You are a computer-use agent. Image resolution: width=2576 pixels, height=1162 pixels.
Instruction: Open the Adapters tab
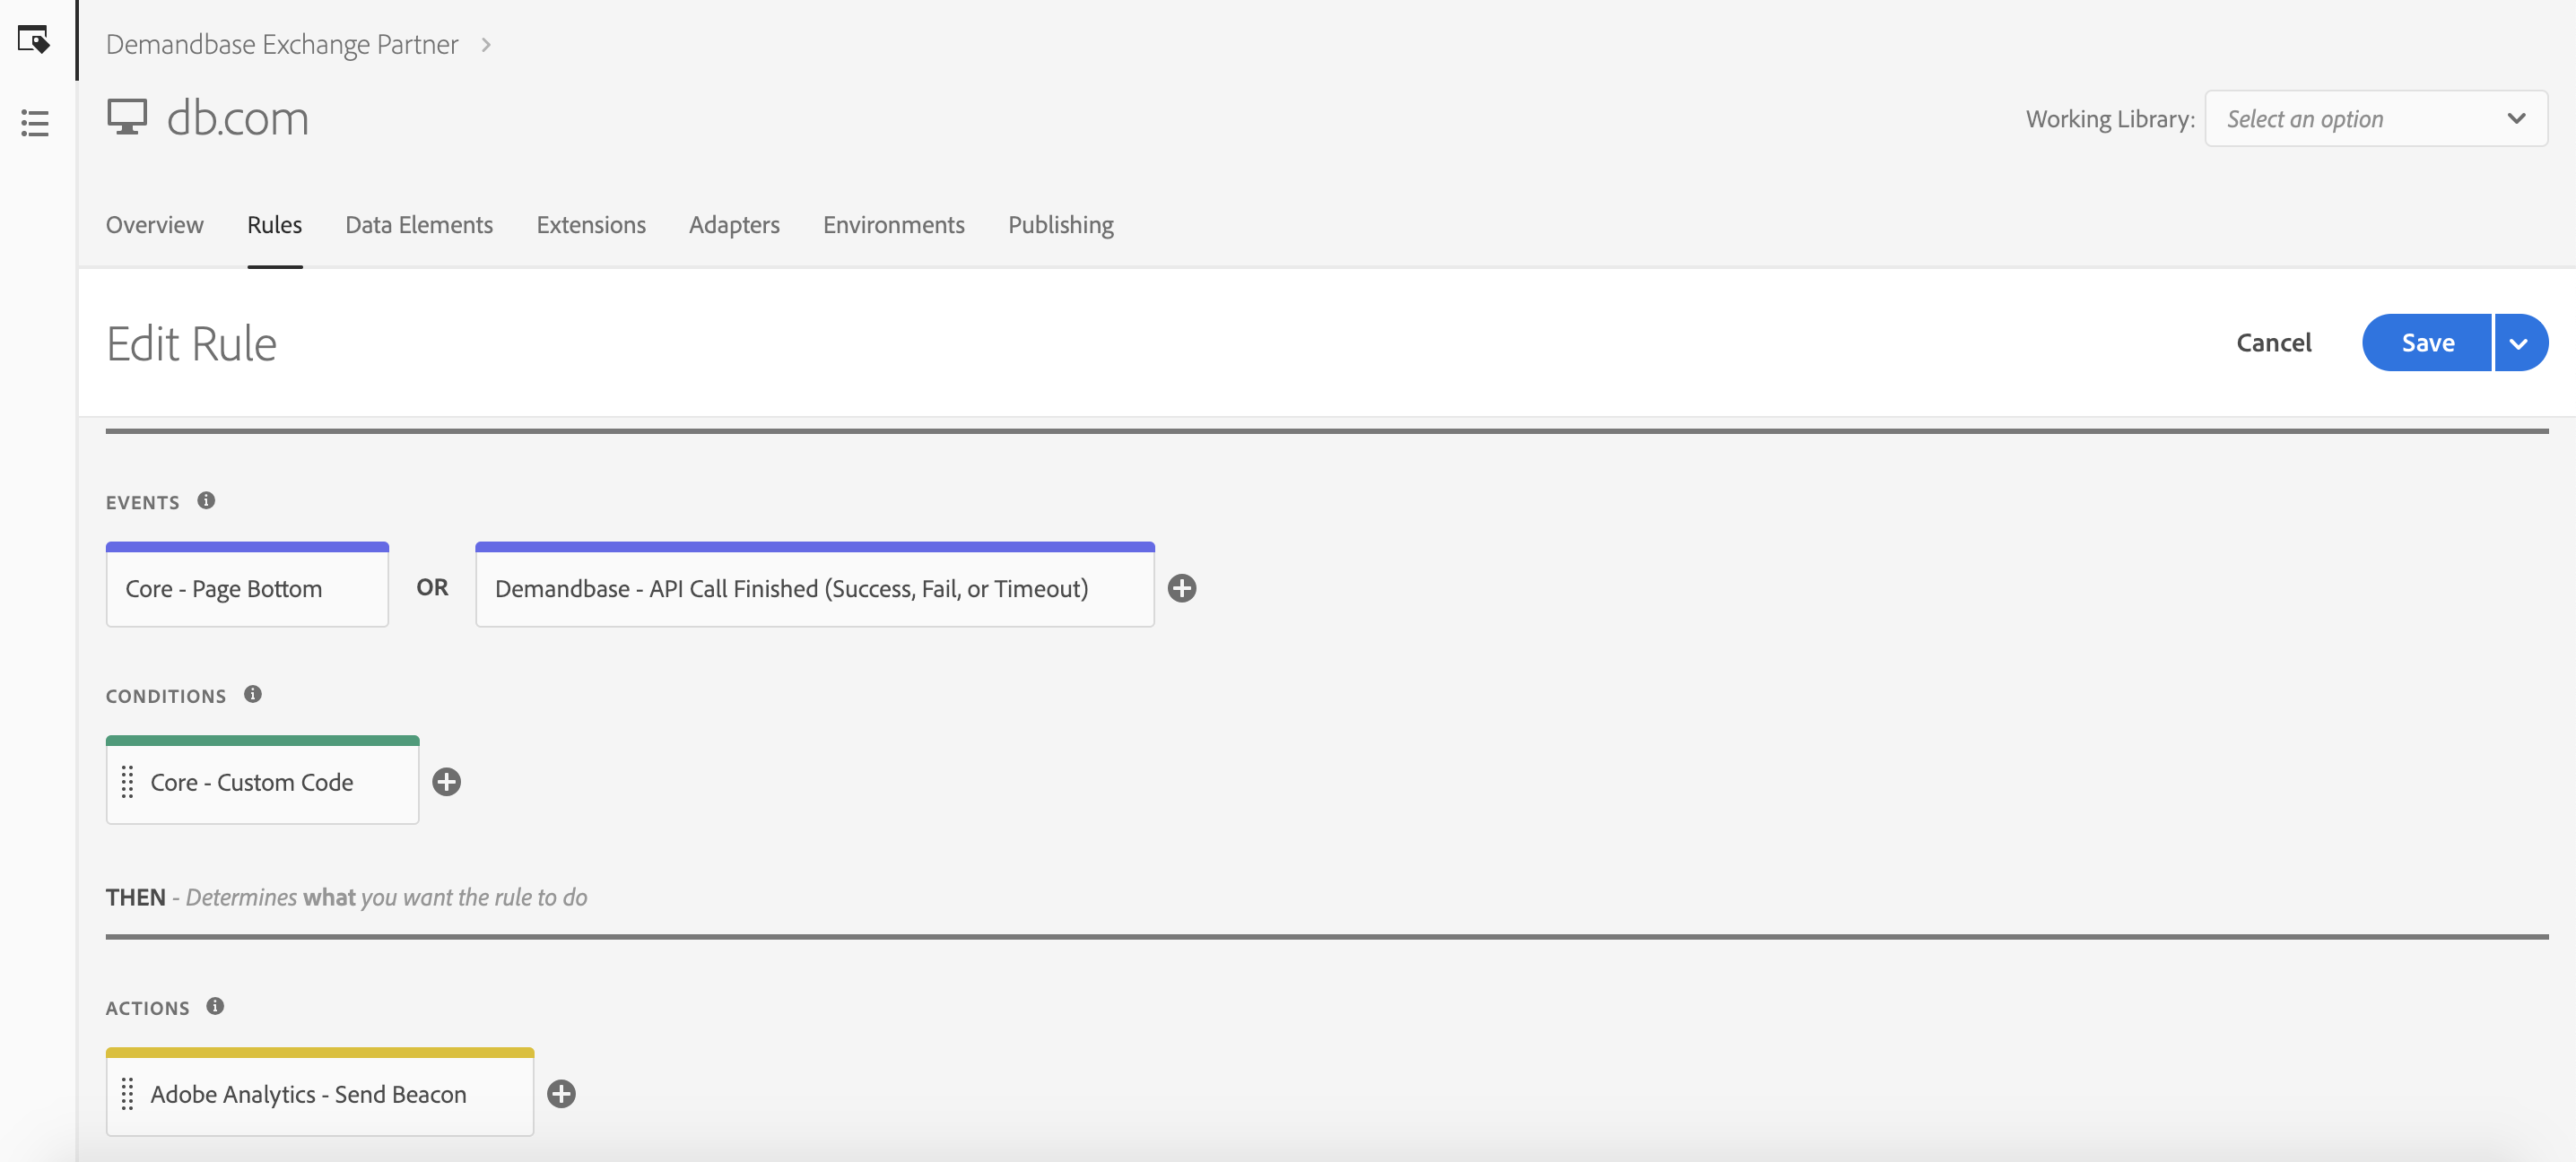click(x=734, y=225)
